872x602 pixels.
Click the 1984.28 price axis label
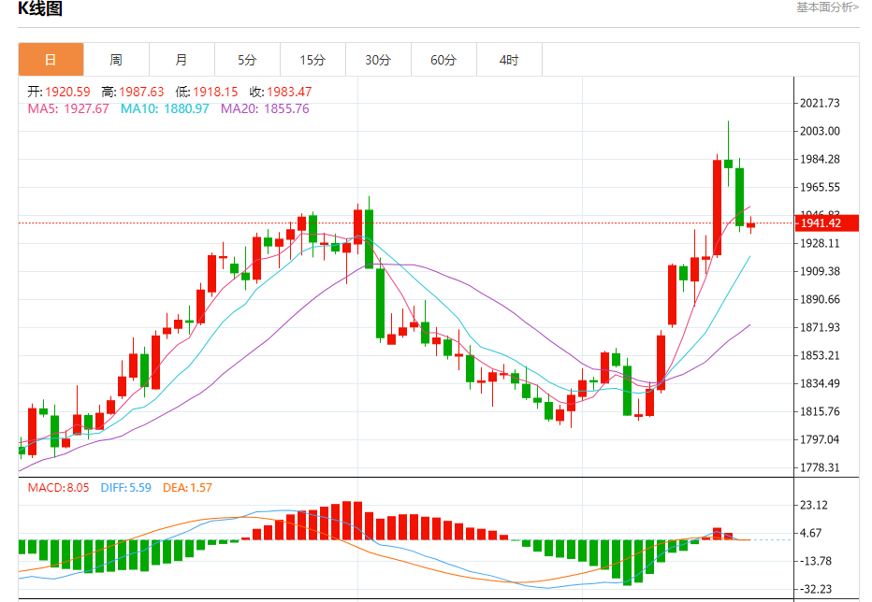point(820,159)
